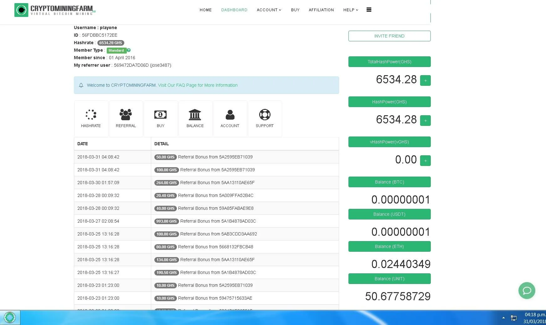Open the Hashrate tile
The width and height of the screenshot is (546, 325).
pyautogui.click(x=91, y=119)
